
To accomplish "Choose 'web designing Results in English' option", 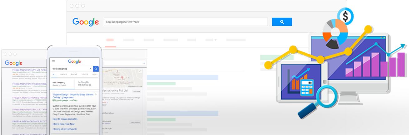I will 62,84.
